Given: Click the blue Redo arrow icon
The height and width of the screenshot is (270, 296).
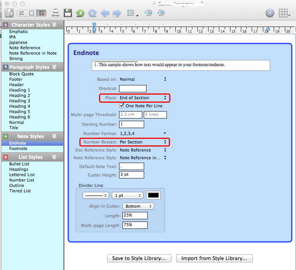Looking at the screenshot, I should pos(92,13).
